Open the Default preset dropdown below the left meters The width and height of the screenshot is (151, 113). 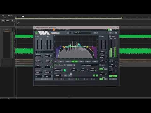coord(44,52)
